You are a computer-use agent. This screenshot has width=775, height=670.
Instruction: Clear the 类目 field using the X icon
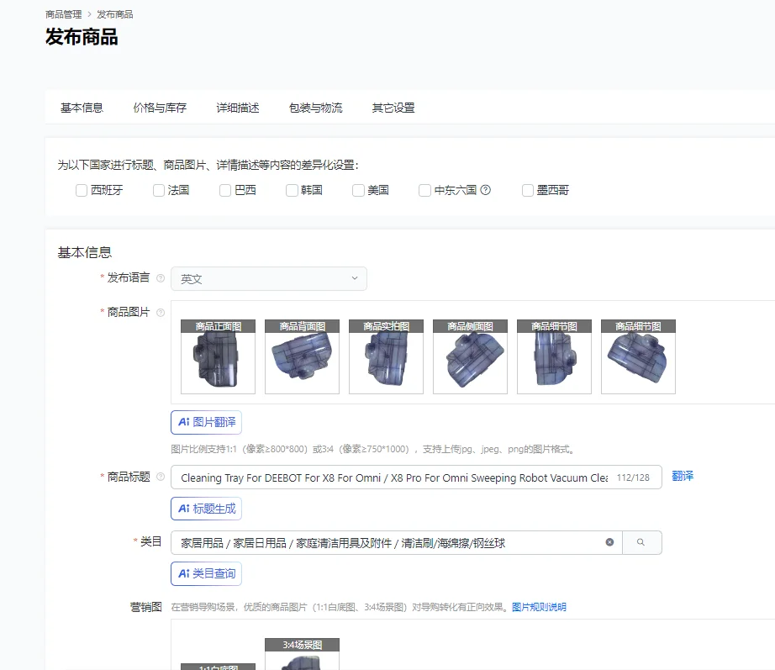[610, 542]
